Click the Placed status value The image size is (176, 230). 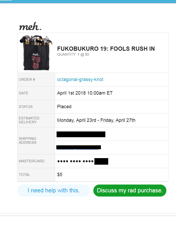[x=64, y=107]
